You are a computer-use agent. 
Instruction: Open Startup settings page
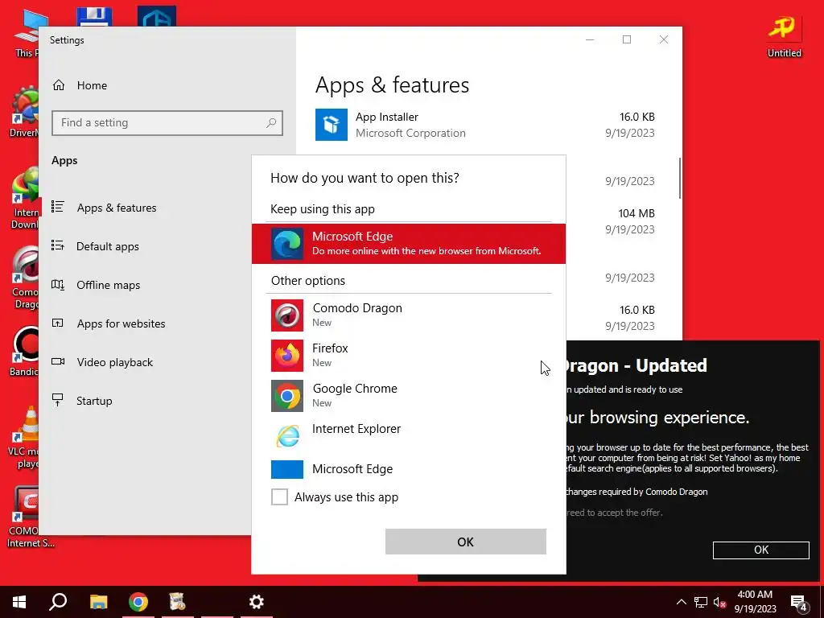(x=94, y=401)
